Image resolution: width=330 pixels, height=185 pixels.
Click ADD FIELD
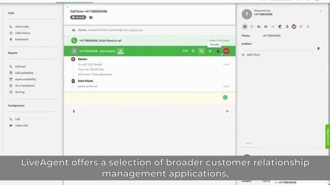(x=251, y=55)
